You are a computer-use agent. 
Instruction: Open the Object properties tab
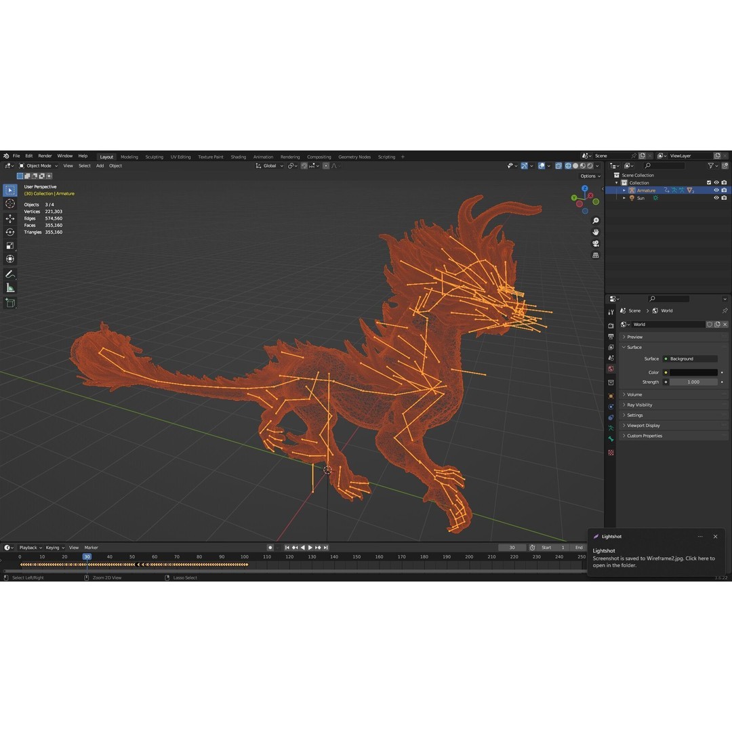coord(611,396)
